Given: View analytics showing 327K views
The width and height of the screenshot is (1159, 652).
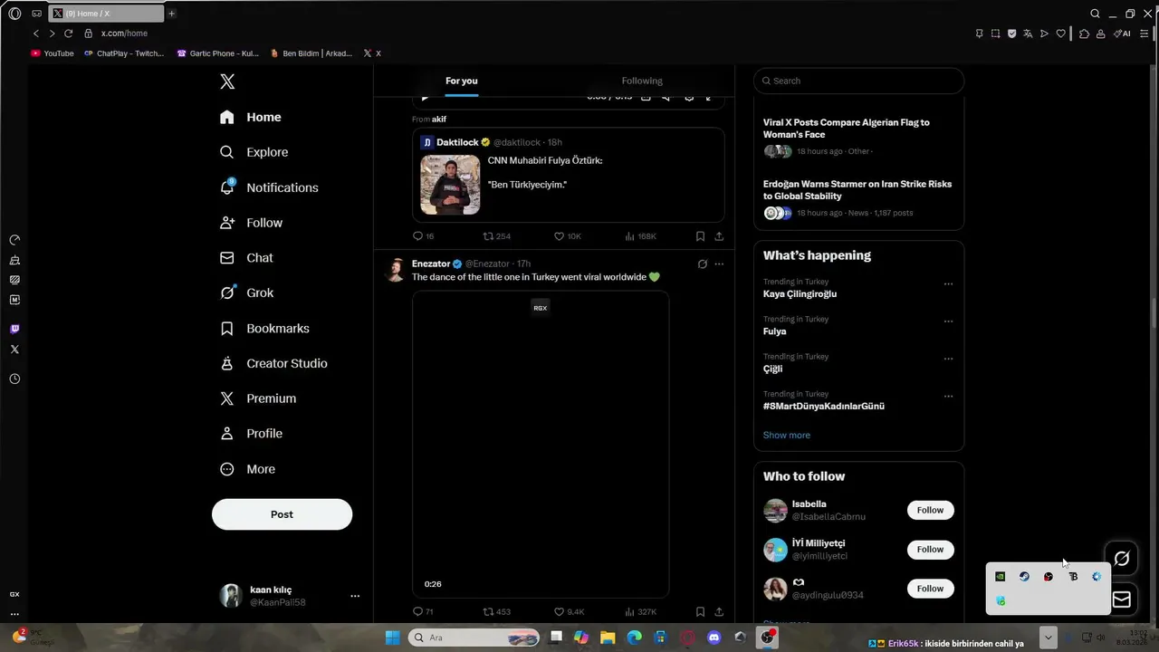Looking at the screenshot, I should point(640,612).
